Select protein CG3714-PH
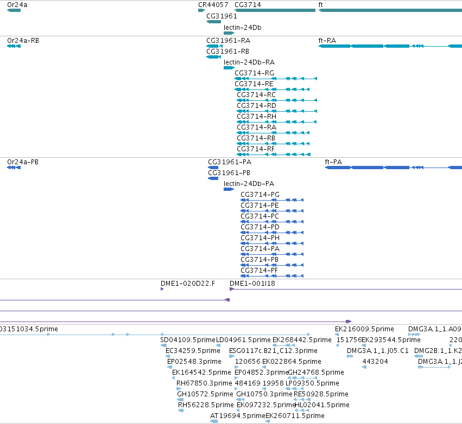Viewport: 462px width, 424px height. (x=272, y=243)
